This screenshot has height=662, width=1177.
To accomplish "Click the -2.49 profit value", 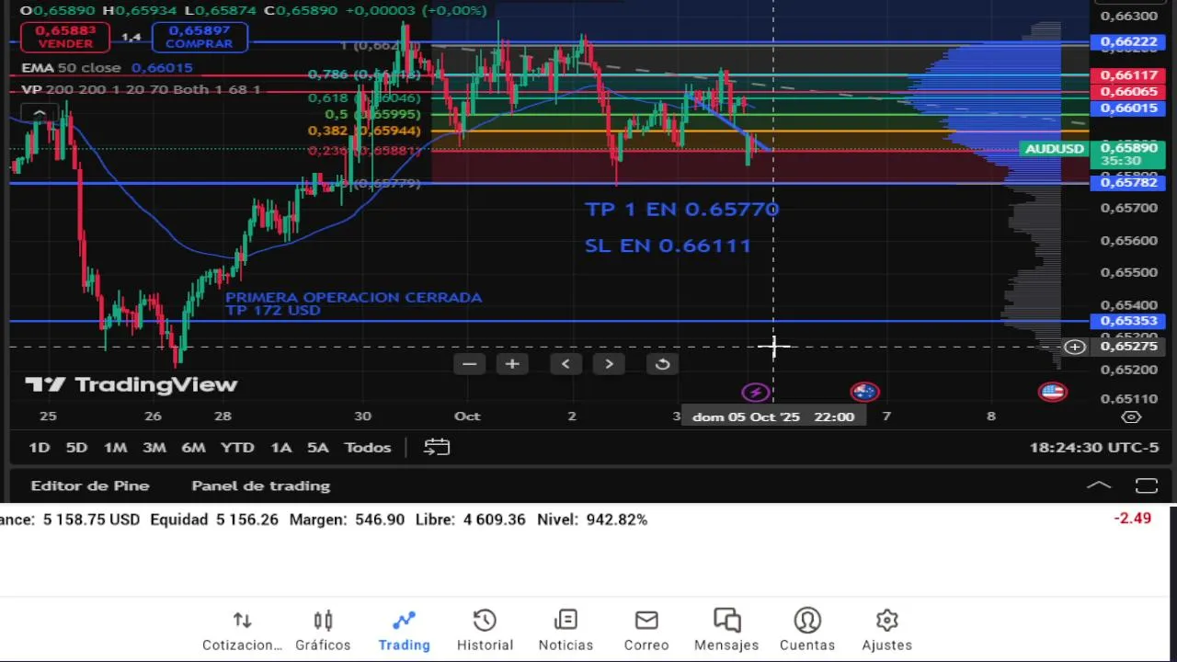I will point(1132,519).
